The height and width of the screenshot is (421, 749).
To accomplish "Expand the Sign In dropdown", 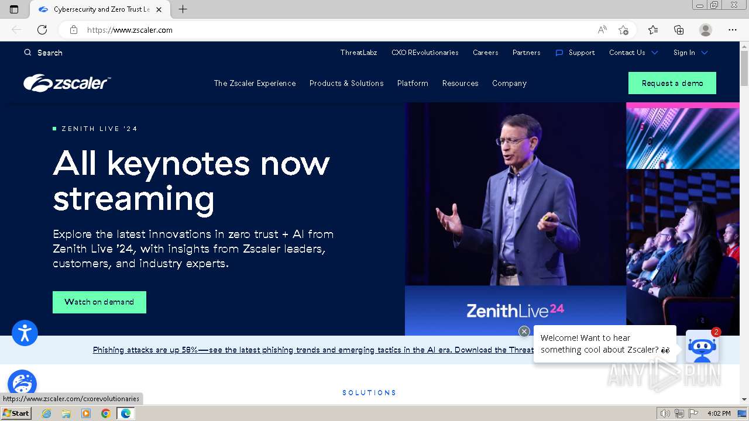I will [690, 53].
